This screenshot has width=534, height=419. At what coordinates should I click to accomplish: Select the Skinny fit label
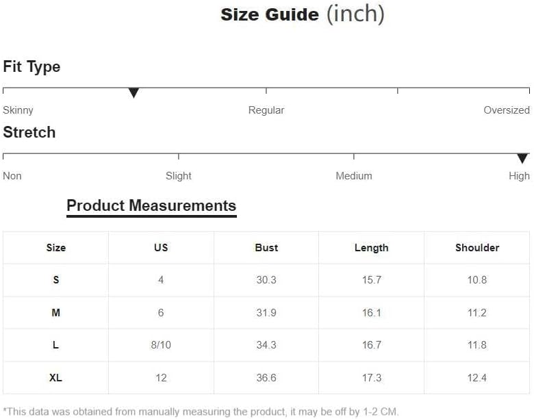pyautogui.click(x=18, y=110)
